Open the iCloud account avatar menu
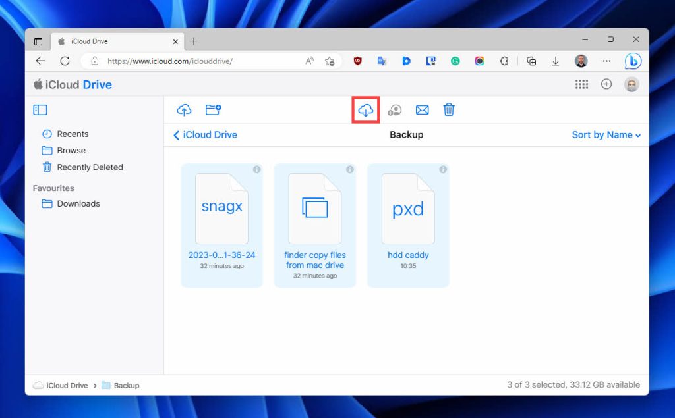This screenshot has height=418, width=675. 631,84
